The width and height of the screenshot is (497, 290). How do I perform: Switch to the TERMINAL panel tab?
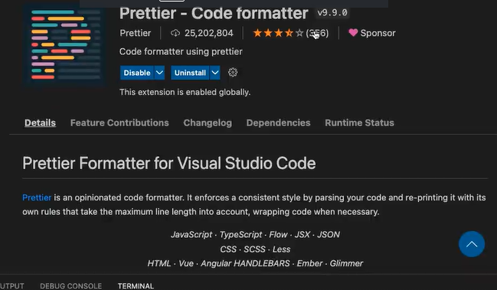(x=136, y=286)
